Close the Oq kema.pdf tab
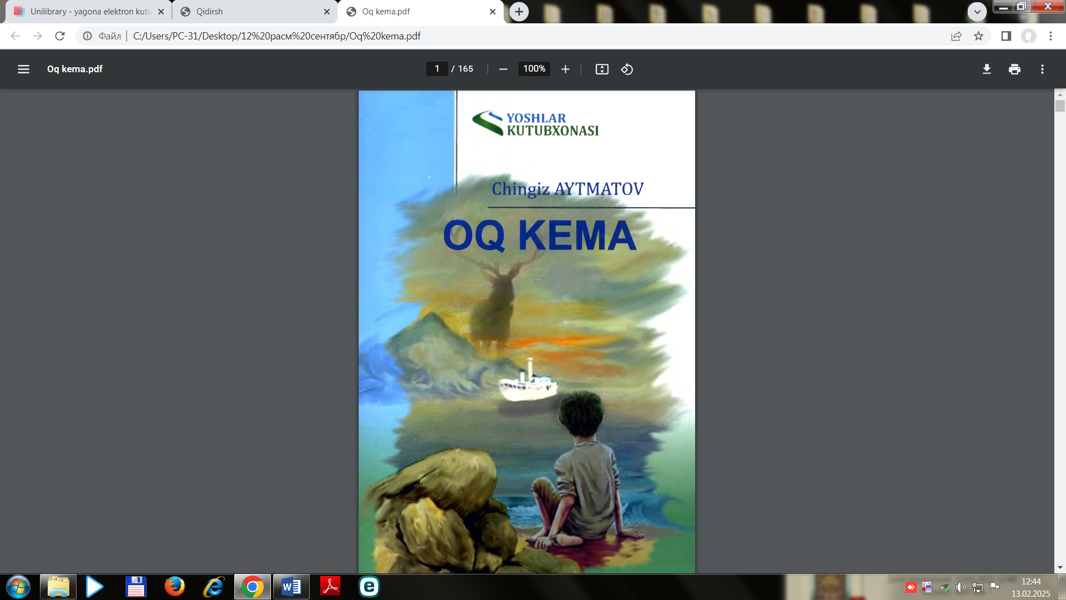 click(492, 12)
